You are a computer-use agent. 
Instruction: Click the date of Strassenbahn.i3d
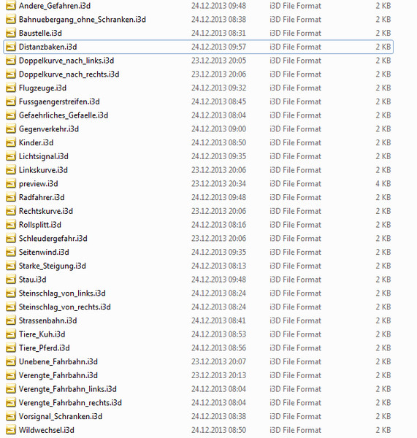coord(218,320)
